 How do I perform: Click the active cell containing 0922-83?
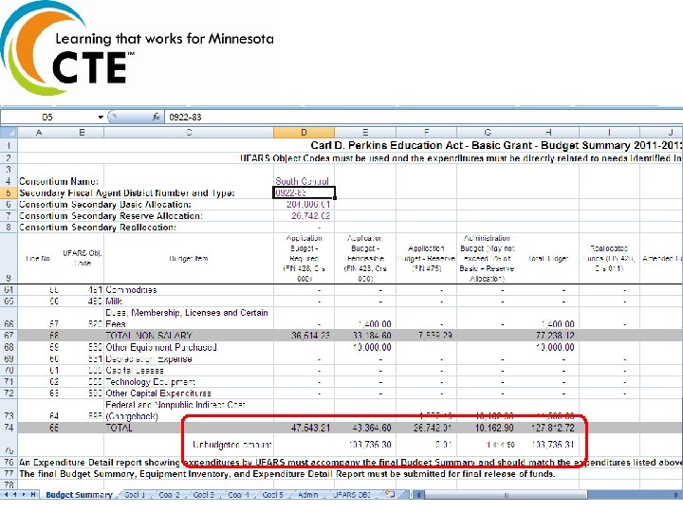pyautogui.click(x=305, y=192)
